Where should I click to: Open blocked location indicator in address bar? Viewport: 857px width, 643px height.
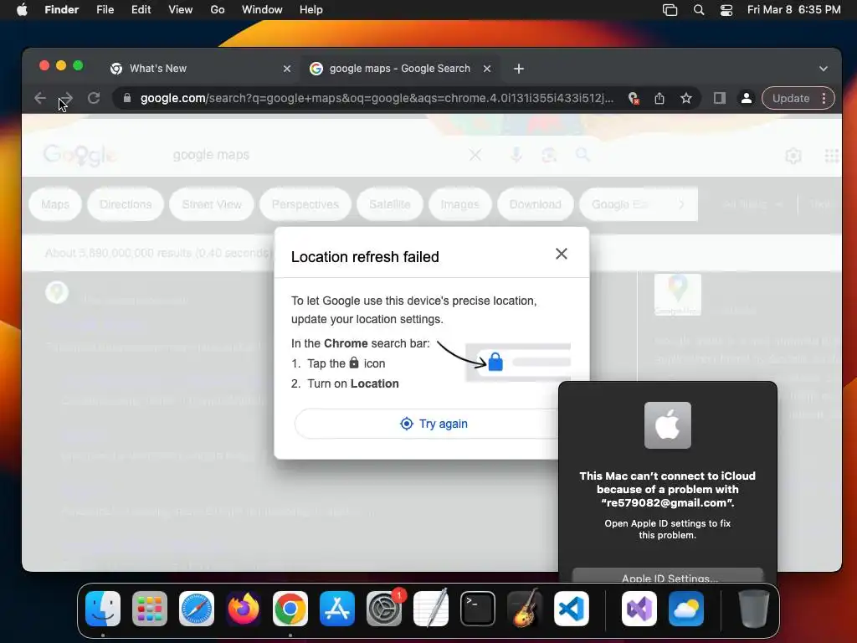(633, 99)
